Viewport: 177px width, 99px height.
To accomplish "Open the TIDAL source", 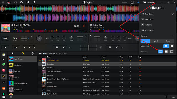I will tap(4, 82).
